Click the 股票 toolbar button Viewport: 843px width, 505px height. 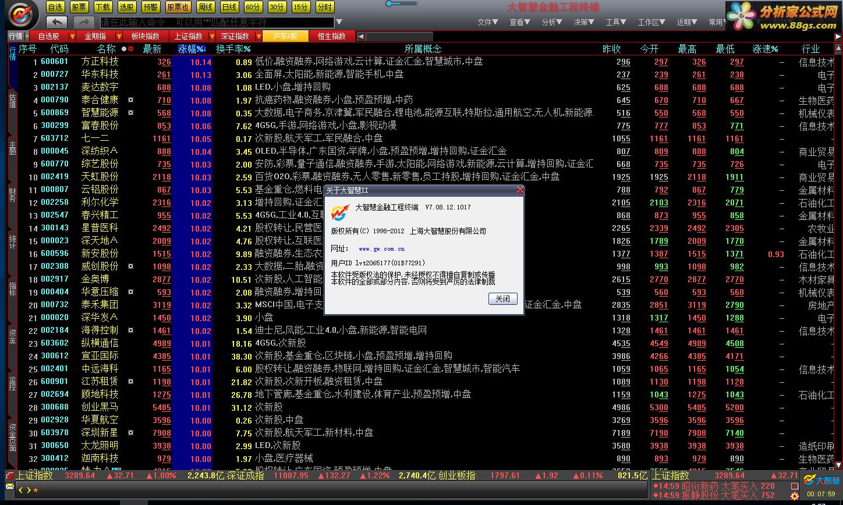(79, 7)
